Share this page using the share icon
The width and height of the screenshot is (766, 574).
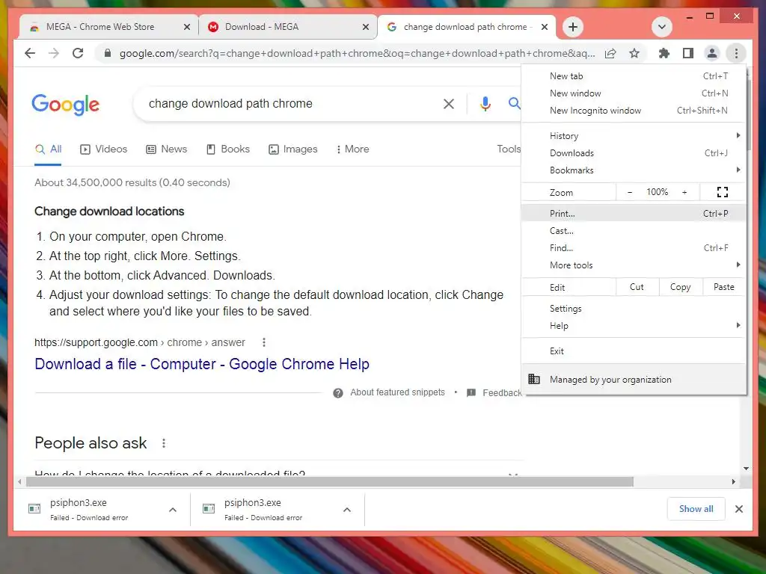(610, 53)
